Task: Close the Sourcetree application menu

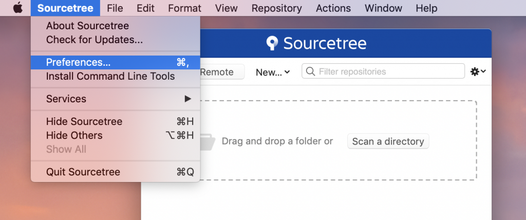Action: (x=65, y=8)
